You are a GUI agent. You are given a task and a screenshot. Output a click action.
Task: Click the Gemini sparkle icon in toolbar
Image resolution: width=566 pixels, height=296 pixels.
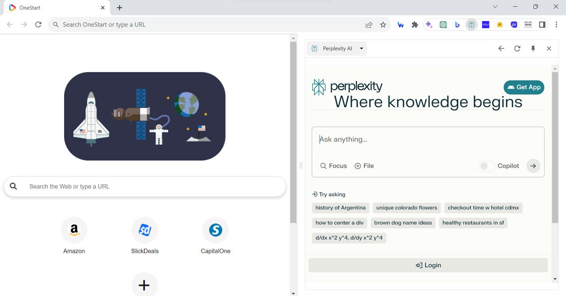[x=429, y=25]
